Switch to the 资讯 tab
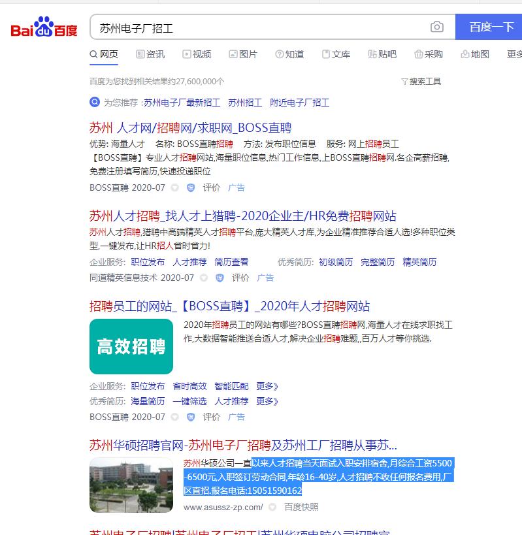The height and width of the screenshot is (535, 522). pos(150,54)
